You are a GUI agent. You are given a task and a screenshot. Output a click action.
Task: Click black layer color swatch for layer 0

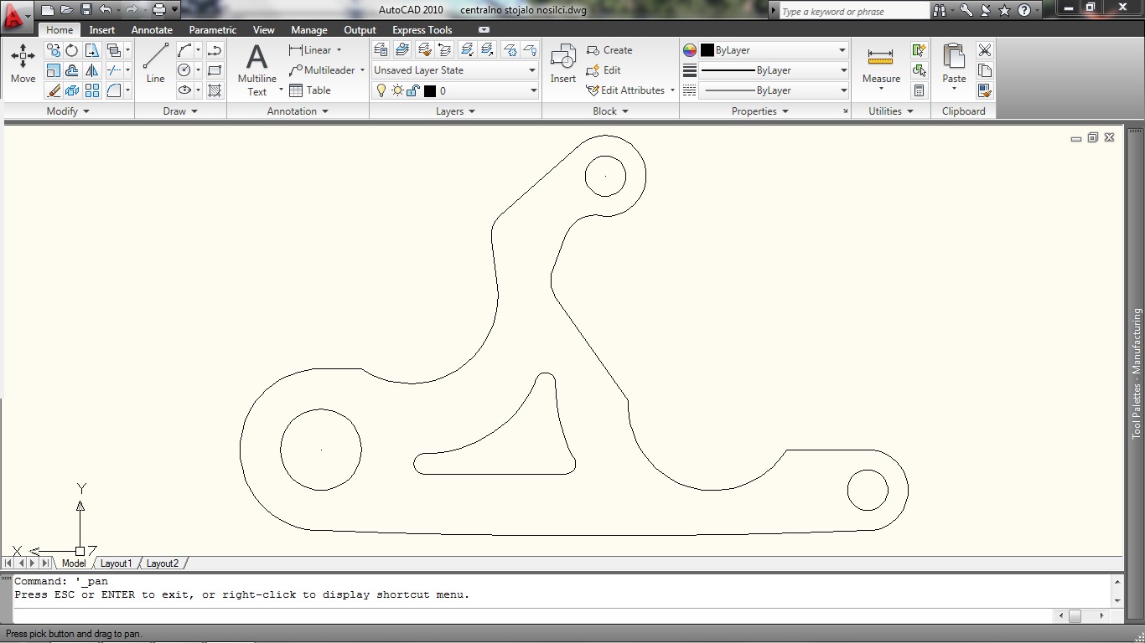[430, 90]
